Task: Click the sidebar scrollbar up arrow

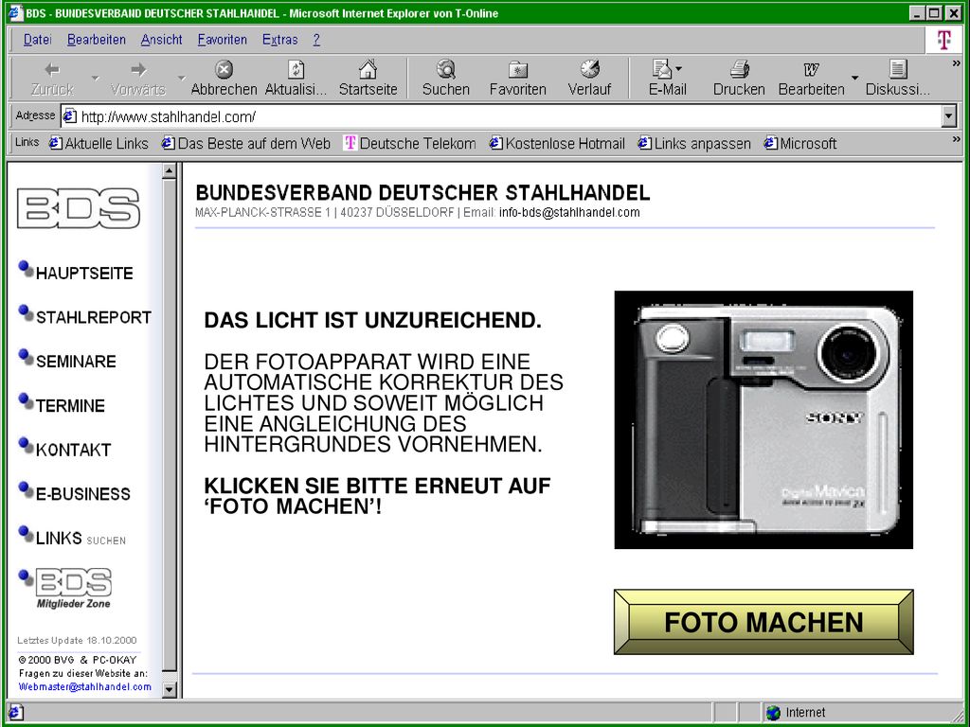Action: (169, 171)
